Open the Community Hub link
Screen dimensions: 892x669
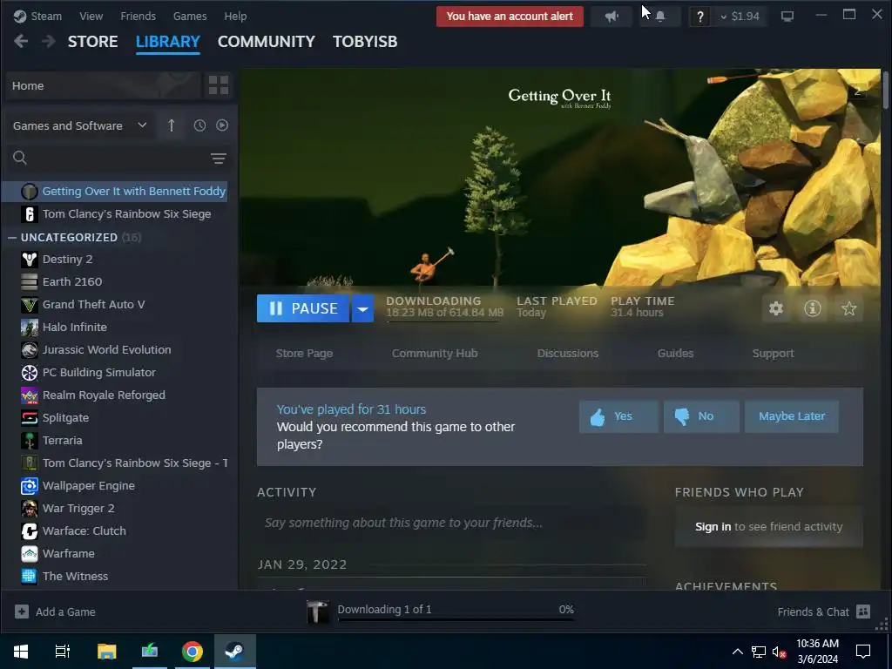pyautogui.click(x=435, y=354)
